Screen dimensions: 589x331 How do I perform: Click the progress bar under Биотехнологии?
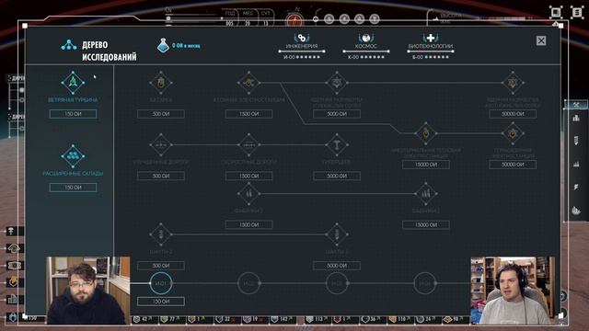click(431, 51)
